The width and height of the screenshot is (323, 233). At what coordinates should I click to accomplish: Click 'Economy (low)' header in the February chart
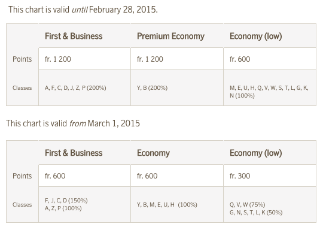(x=255, y=36)
